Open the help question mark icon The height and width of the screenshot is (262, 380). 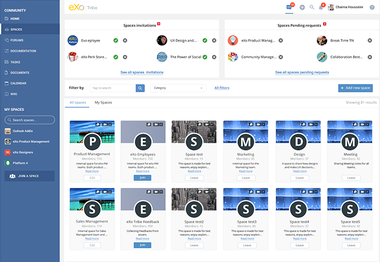point(372,8)
